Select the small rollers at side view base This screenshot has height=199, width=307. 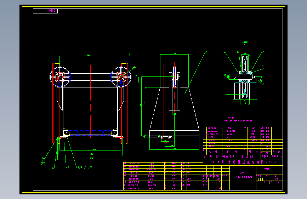(x=165, y=137)
